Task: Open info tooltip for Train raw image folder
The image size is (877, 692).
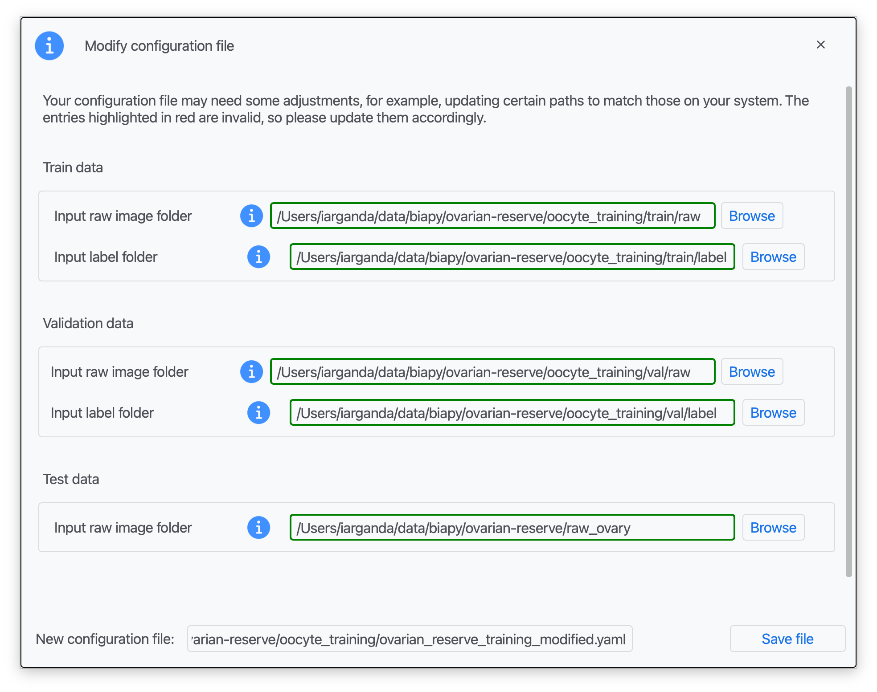Action: pos(252,216)
